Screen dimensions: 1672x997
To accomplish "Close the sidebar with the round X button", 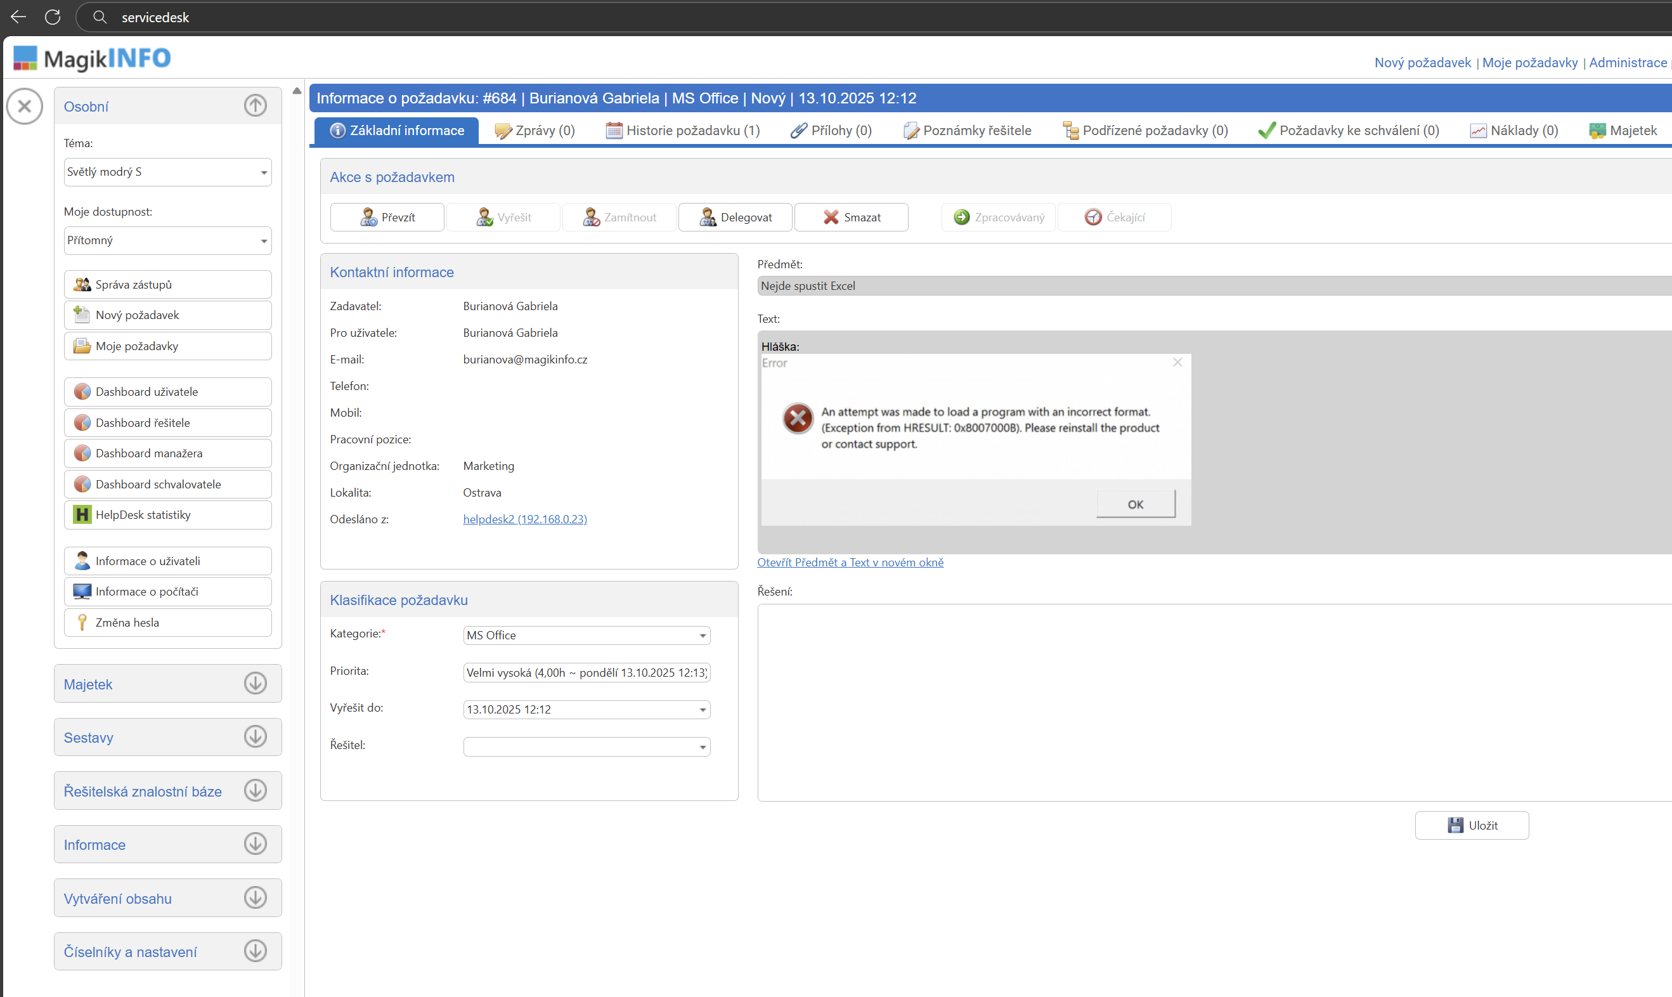I will point(25,106).
